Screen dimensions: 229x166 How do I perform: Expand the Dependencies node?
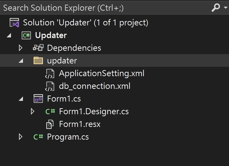point(21,48)
